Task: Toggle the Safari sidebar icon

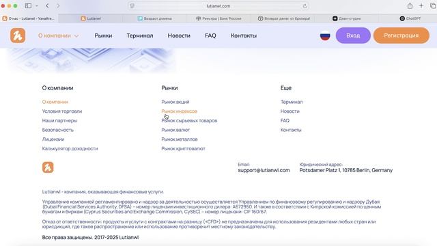Action: point(28,5)
